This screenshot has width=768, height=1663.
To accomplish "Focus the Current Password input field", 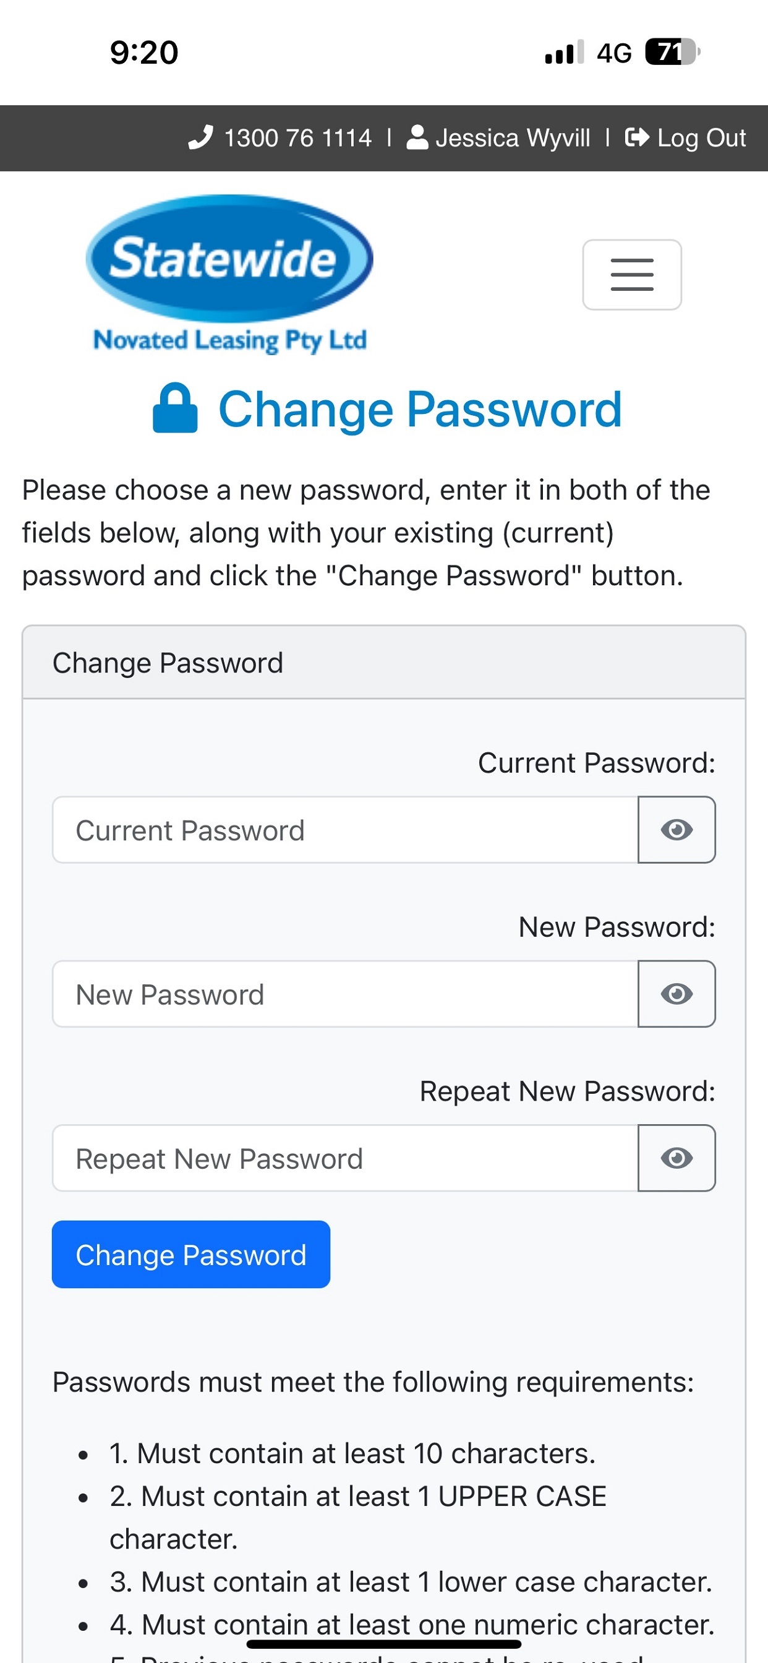I will tap(345, 830).
